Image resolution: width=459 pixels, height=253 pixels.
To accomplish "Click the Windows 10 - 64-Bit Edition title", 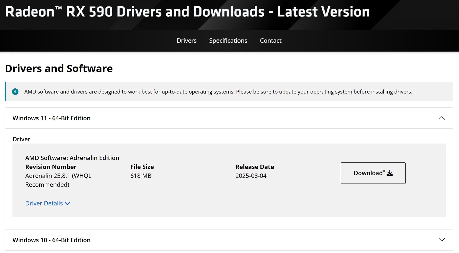I will [x=52, y=240].
